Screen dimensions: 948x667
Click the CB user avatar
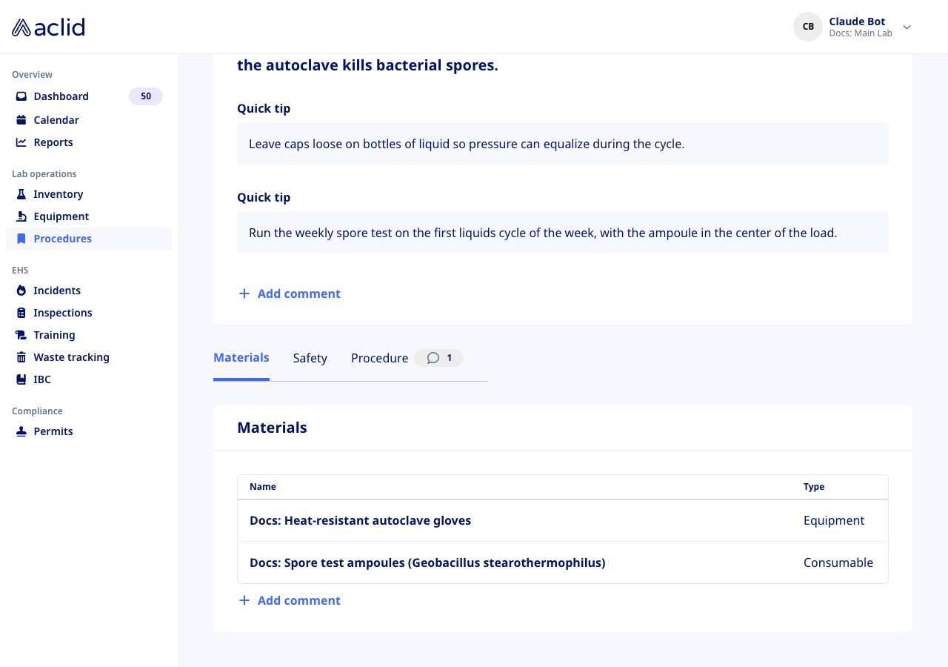808,27
